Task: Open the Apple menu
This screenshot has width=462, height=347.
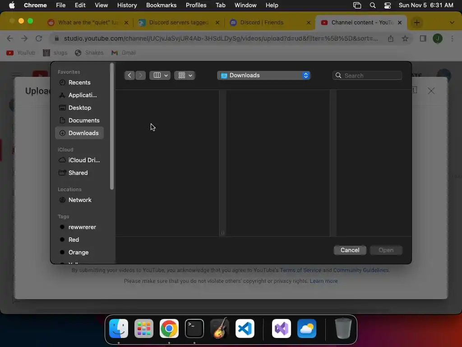Action: [12, 5]
